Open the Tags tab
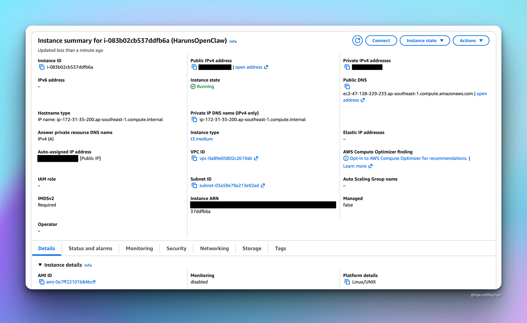Viewport: 527px width, 323px height. [280, 248]
